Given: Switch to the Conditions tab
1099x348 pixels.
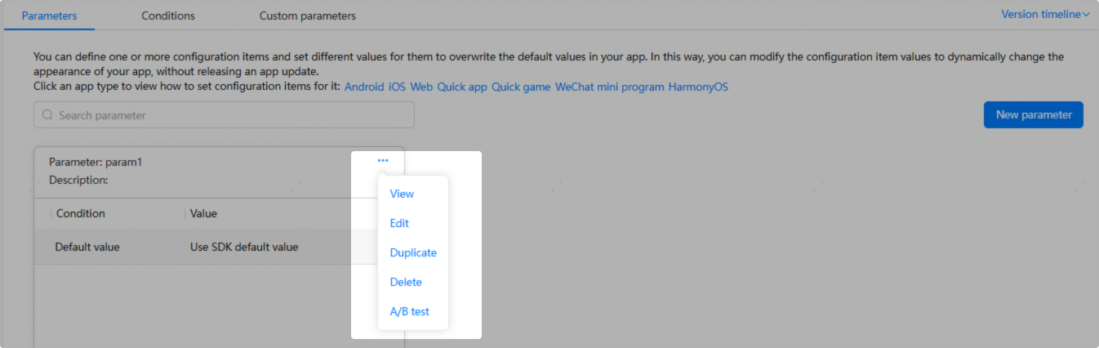Looking at the screenshot, I should tap(168, 16).
